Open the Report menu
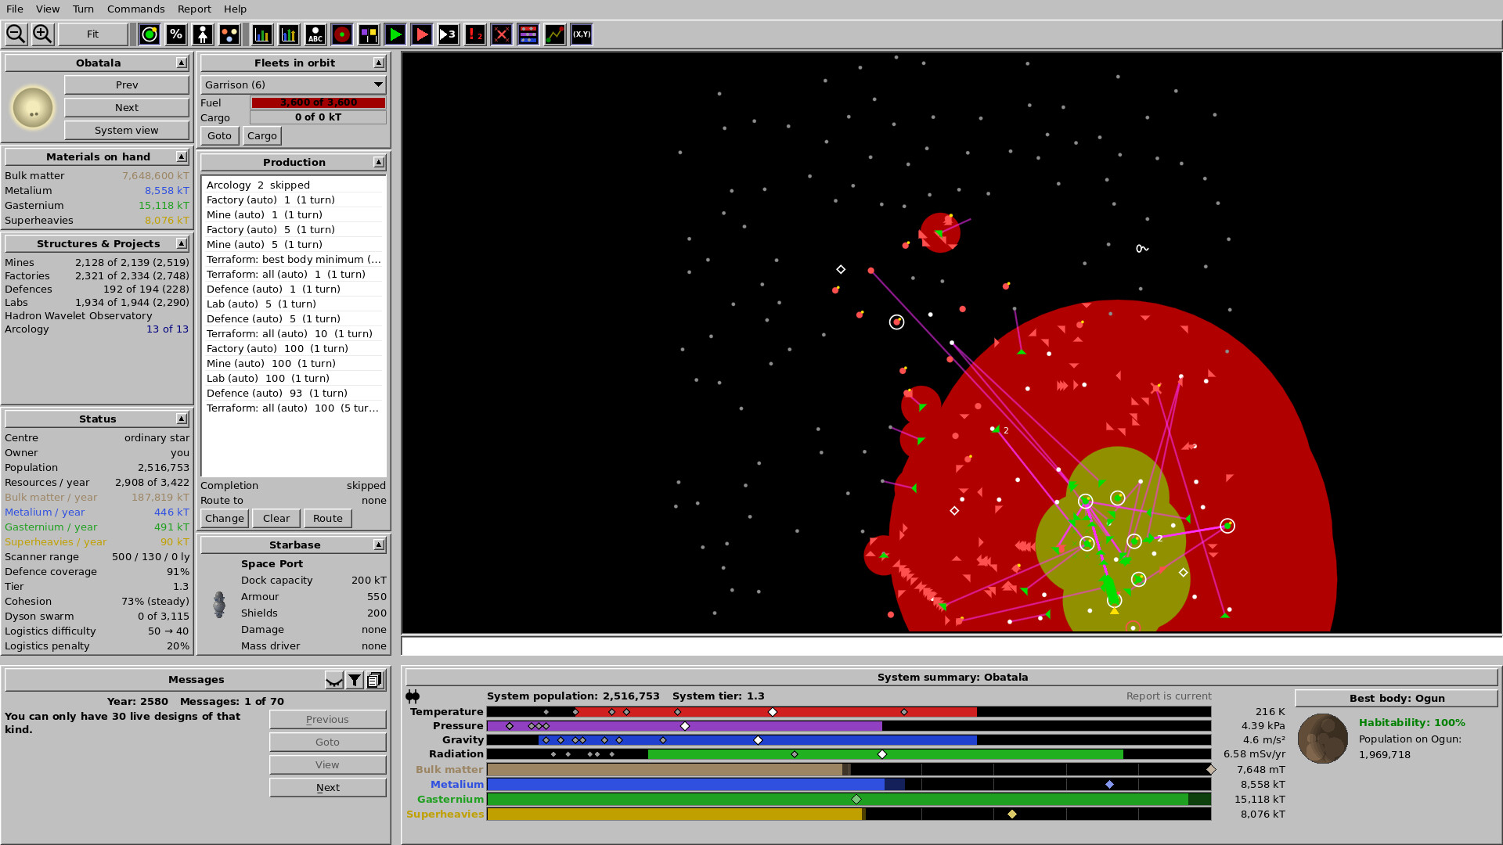The width and height of the screenshot is (1503, 845). point(194,9)
